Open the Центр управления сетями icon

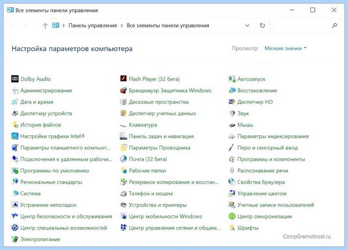[124, 228]
